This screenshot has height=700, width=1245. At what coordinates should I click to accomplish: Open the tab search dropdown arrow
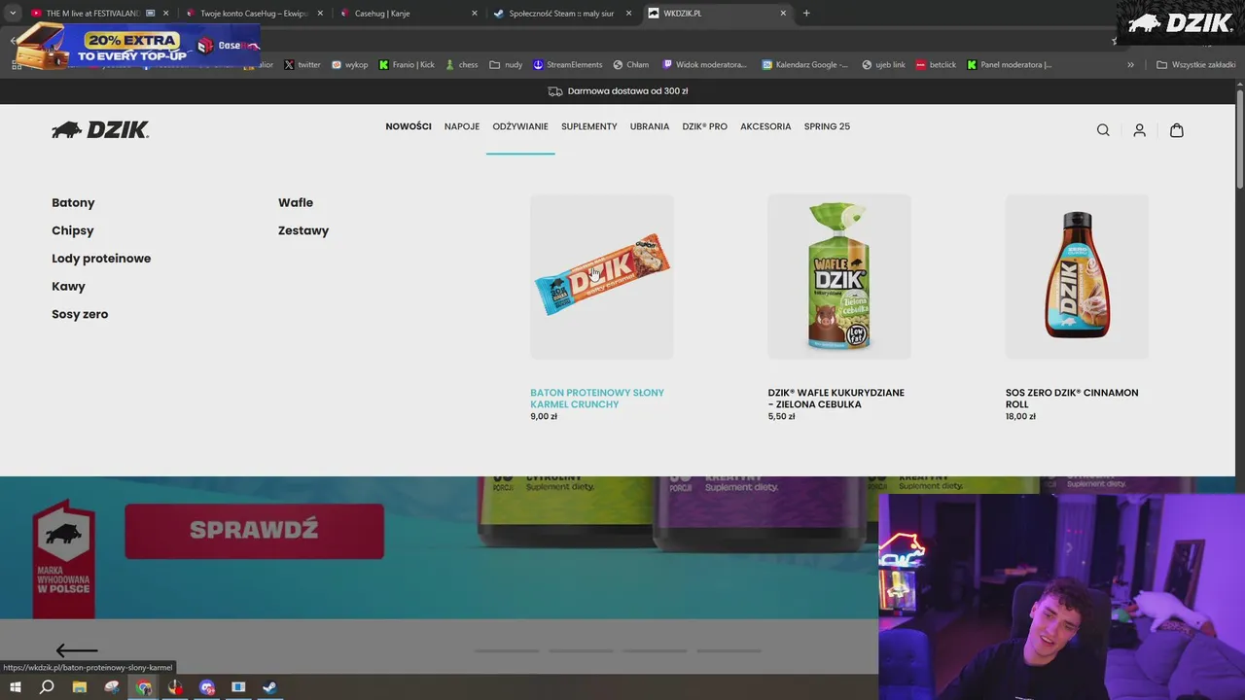pyautogui.click(x=13, y=14)
